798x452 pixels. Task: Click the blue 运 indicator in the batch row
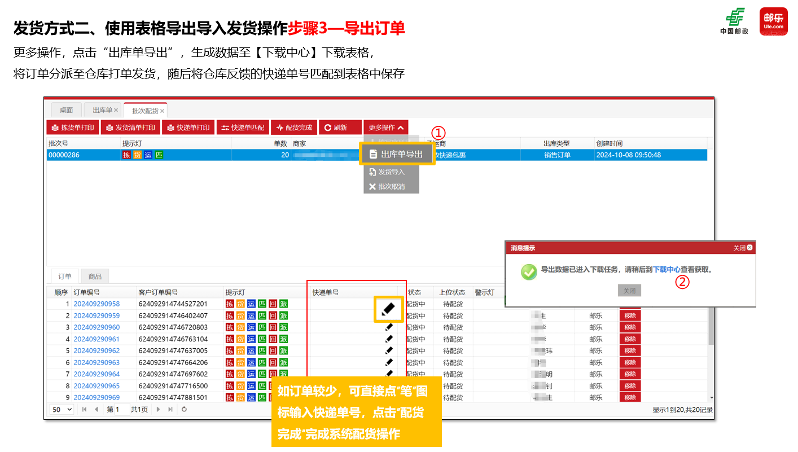148,155
